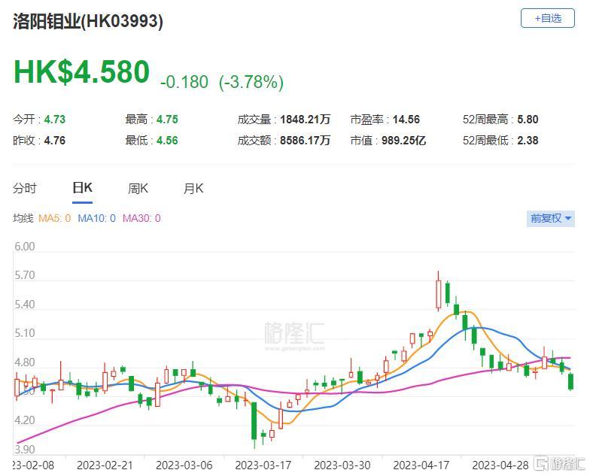This screenshot has width=590, height=476.
Task: Click the 最低 value 4.56
Action: tap(167, 141)
